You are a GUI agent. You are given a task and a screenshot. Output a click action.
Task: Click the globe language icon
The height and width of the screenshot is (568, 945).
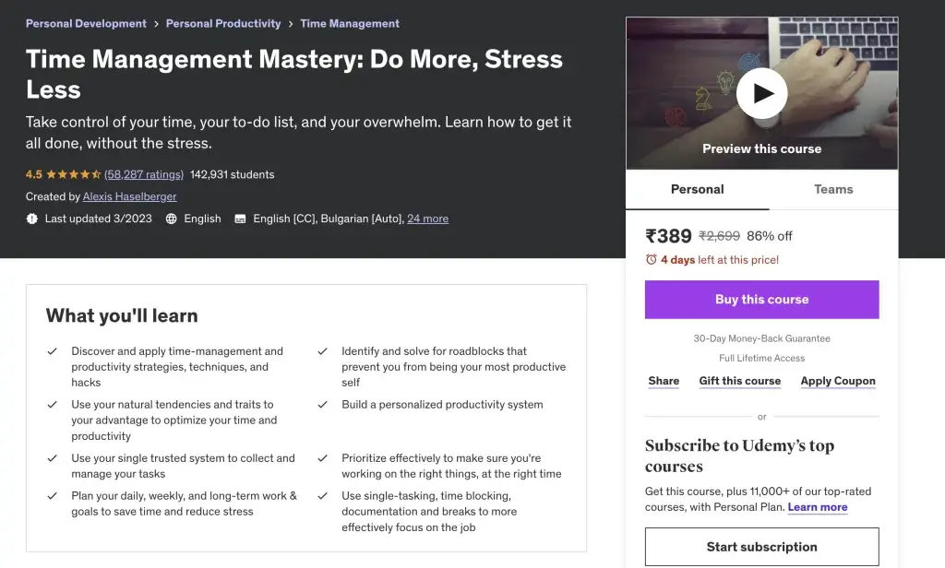[x=172, y=219]
